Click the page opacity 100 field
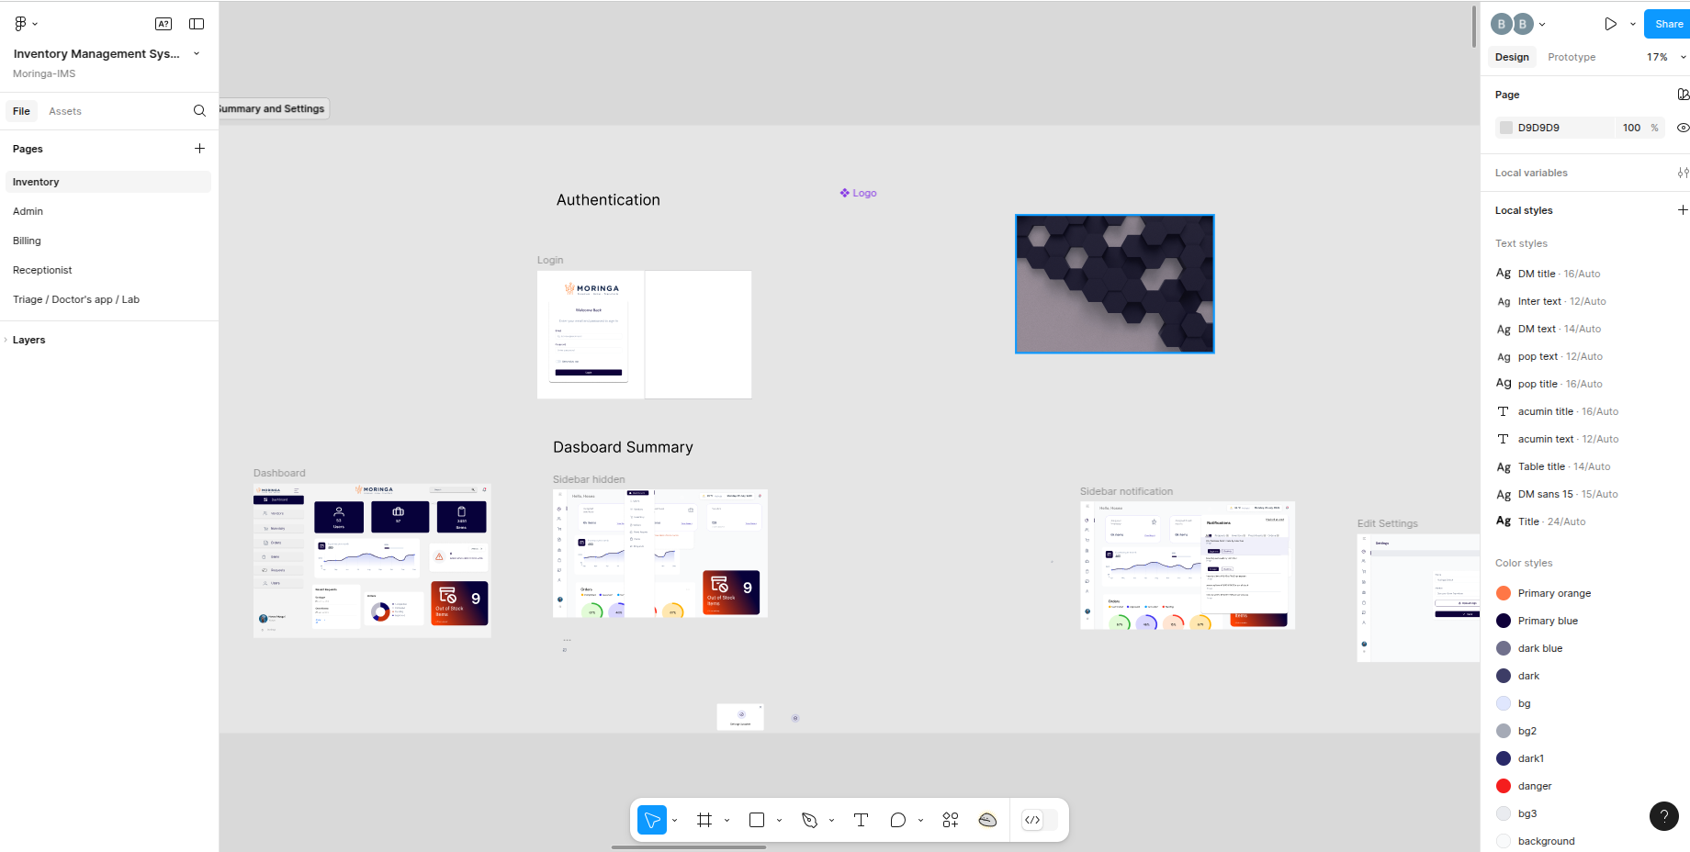Screen dimensions: 1690x852 click(1632, 128)
